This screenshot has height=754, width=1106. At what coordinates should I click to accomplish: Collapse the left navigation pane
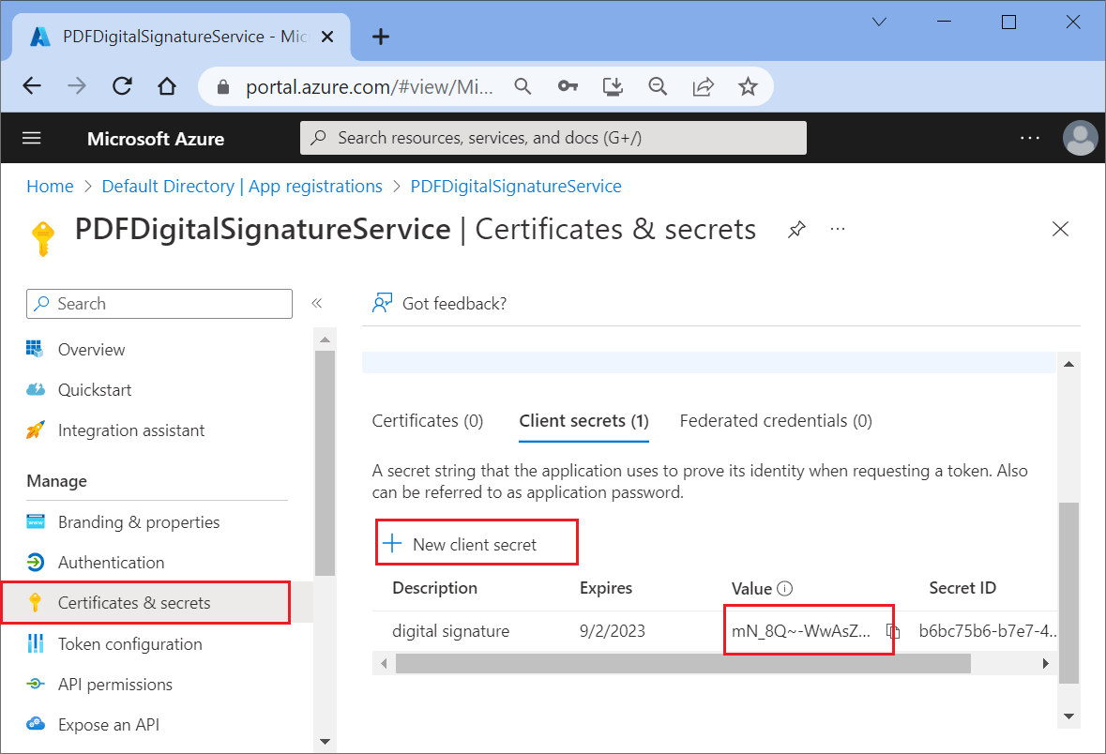coord(317,303)
